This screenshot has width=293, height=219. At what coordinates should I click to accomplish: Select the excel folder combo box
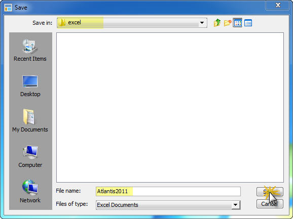pyautogui.click(x=132, y=23)
